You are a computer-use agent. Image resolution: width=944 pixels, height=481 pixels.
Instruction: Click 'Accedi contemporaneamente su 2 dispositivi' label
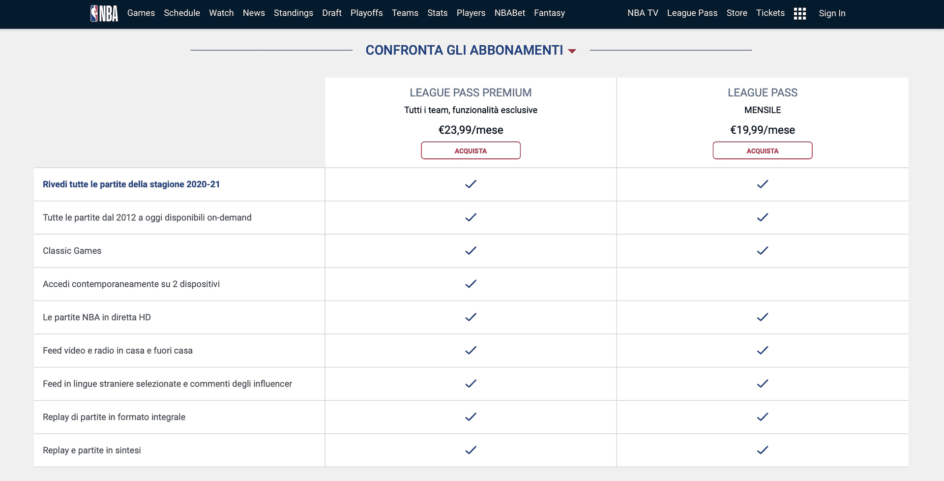click(x=131, y=284)
